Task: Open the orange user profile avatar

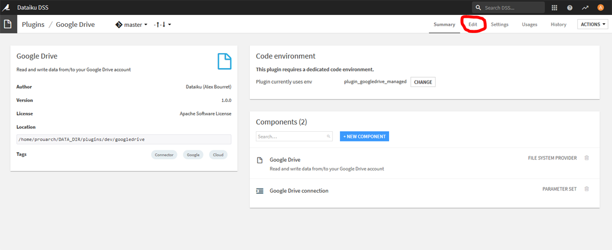Action: click(x=600, y=7)
